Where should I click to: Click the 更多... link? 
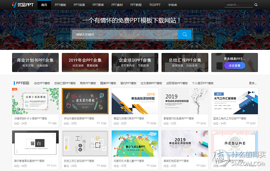[x=252, y=83]
